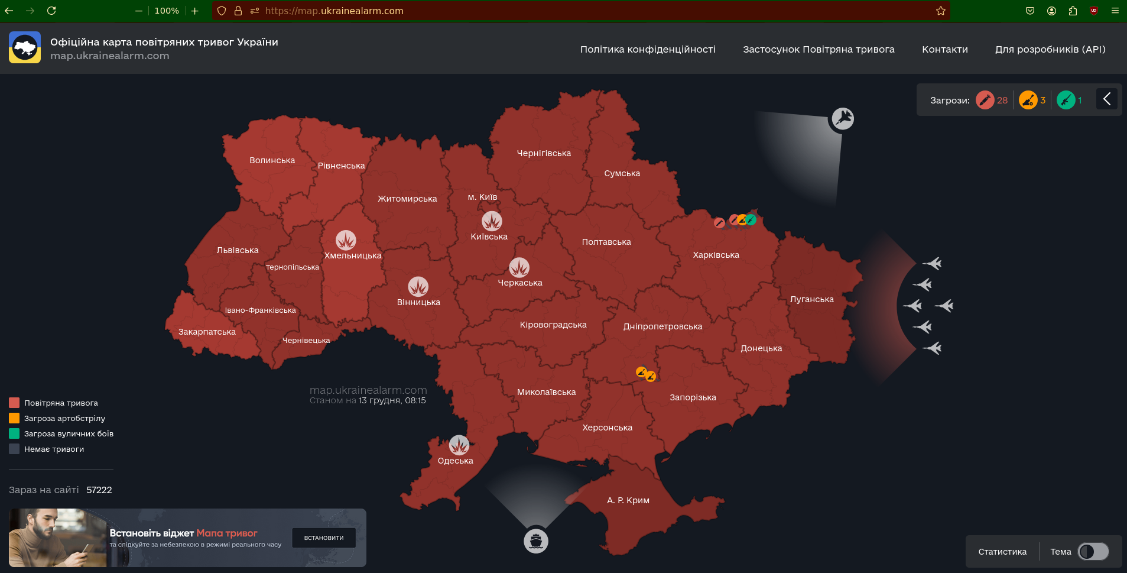The width and height of the screenshot is (1127, 573).
Task: Open the Firefox hamburger application menu
Action: (1115, 11)
